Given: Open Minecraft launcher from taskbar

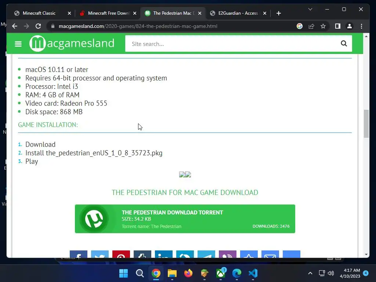Looking at the screenshot, I should point(204,273).
